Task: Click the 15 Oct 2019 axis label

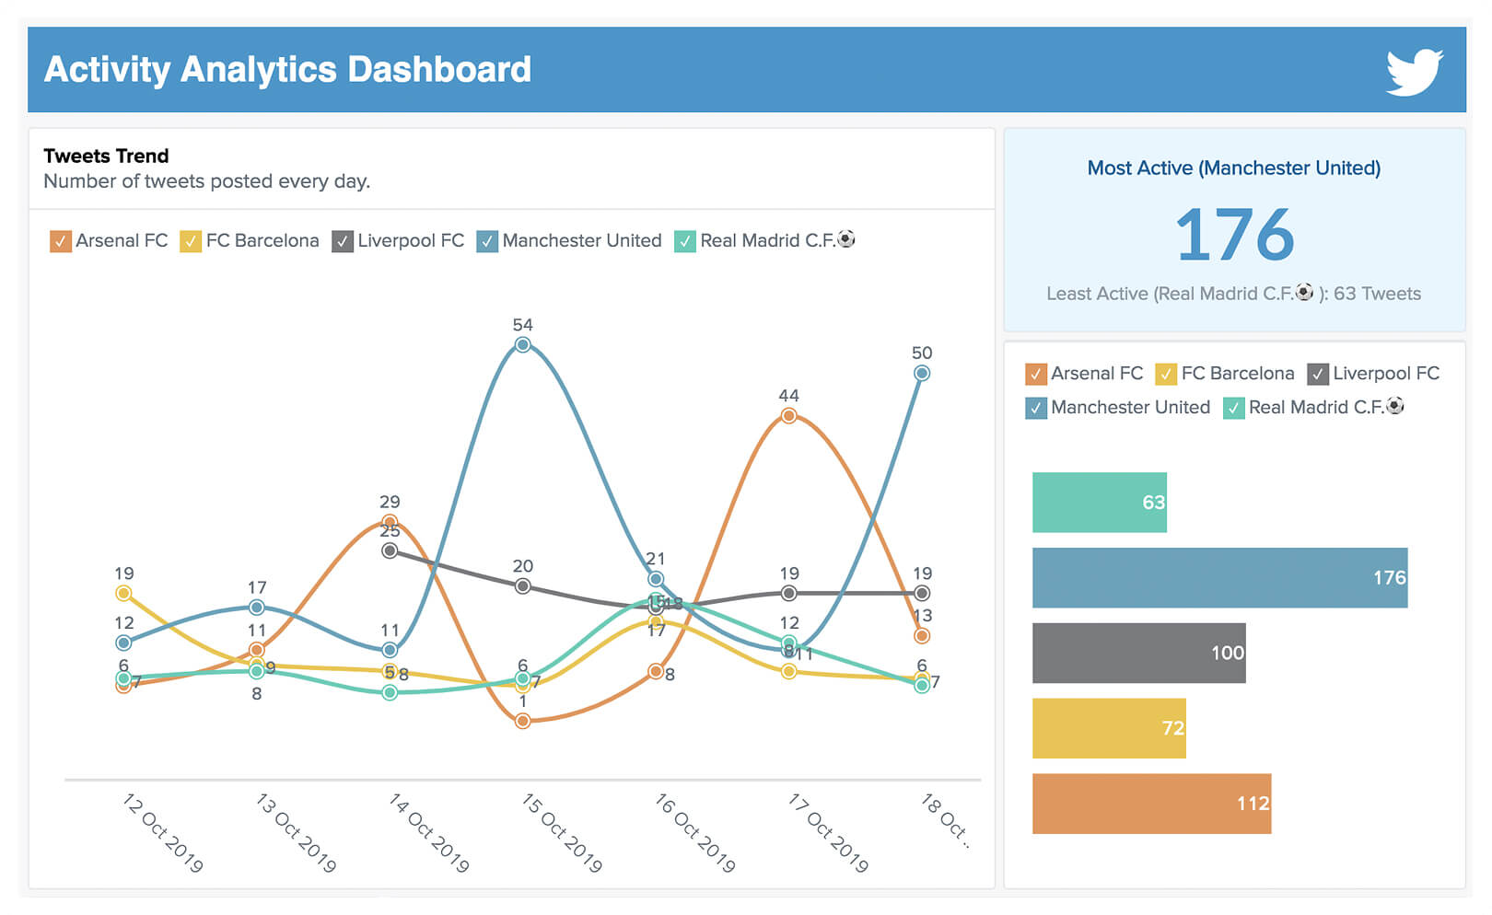Action: tap(563, 832)
